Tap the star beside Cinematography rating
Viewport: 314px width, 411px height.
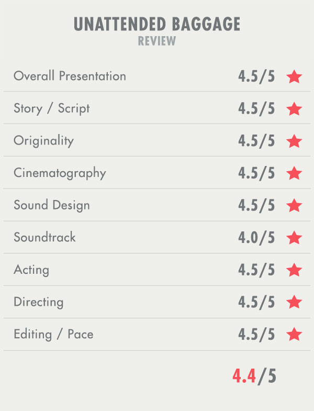click(x=294, y=173)
